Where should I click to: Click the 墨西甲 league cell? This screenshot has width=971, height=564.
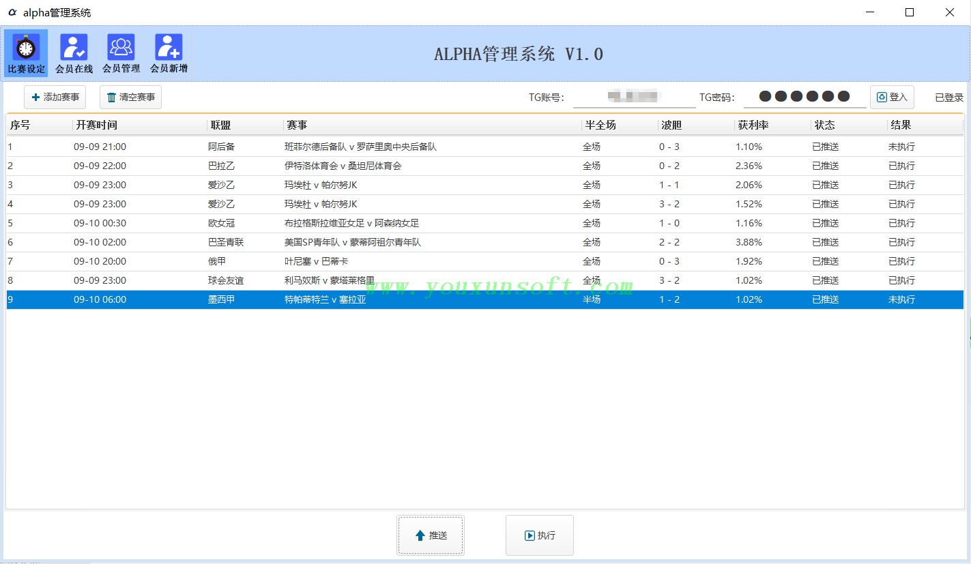click(x=221, y=299)
